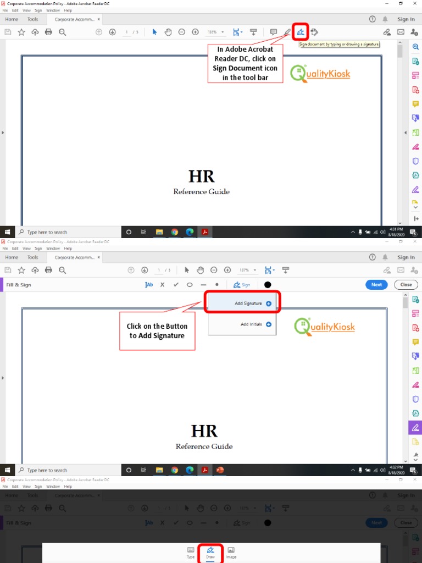Screen dimensions: 422x563
Task: Open PowerPoint from the middle screenshot taskbar
Action: [x=220, y=470]
